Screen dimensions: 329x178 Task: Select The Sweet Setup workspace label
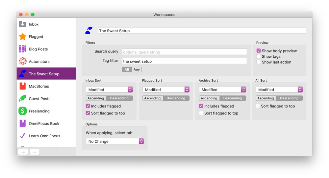coord(44,74)
